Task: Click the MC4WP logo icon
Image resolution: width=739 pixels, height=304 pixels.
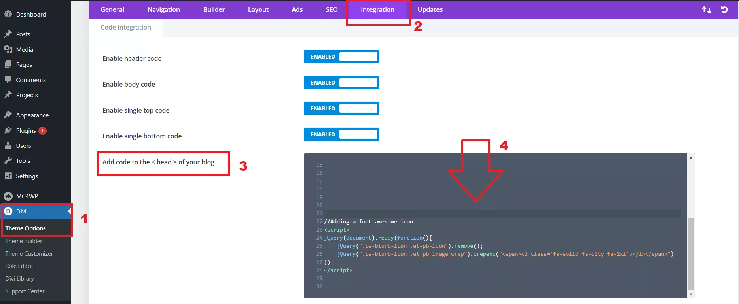Action: 8,196
